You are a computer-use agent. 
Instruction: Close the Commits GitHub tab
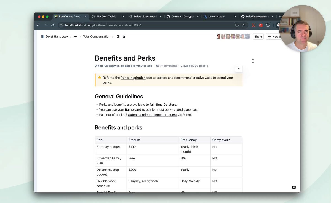[x=198, y=17]
